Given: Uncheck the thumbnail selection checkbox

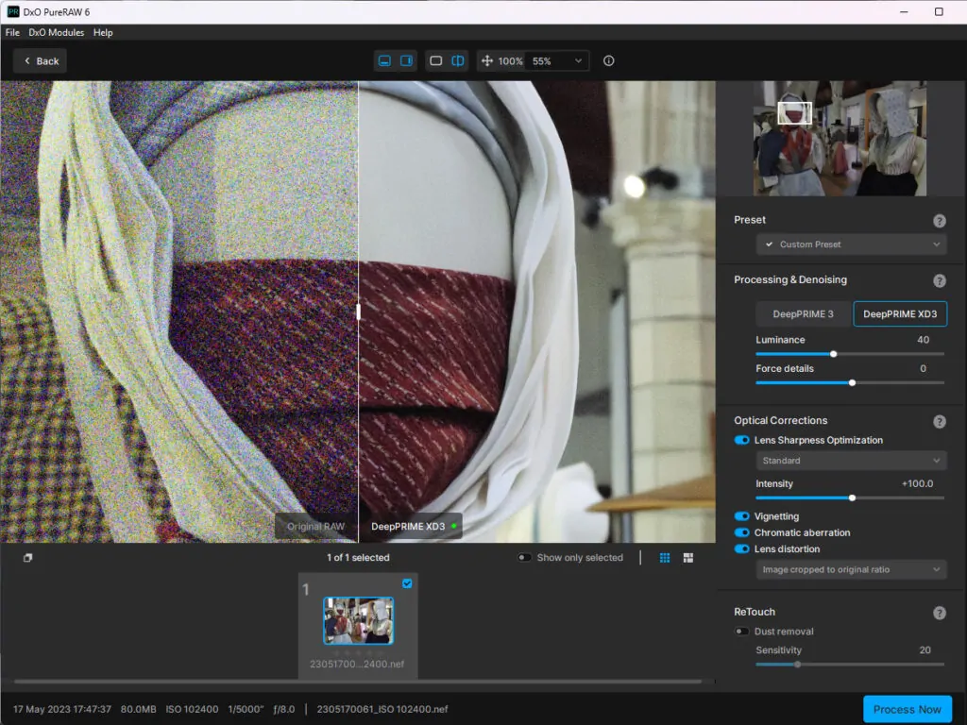Looking at the screenshot, I should point(407,583).
